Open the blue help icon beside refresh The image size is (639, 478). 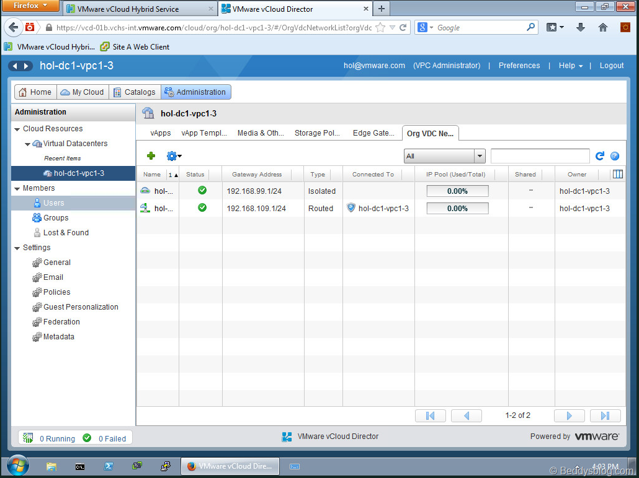click(x=615, y=156)
